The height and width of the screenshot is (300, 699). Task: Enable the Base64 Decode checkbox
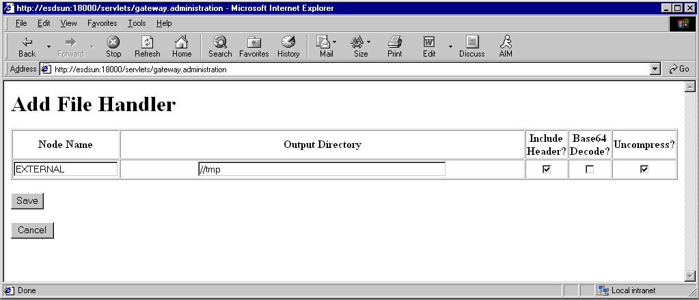(x=590, y=169)
